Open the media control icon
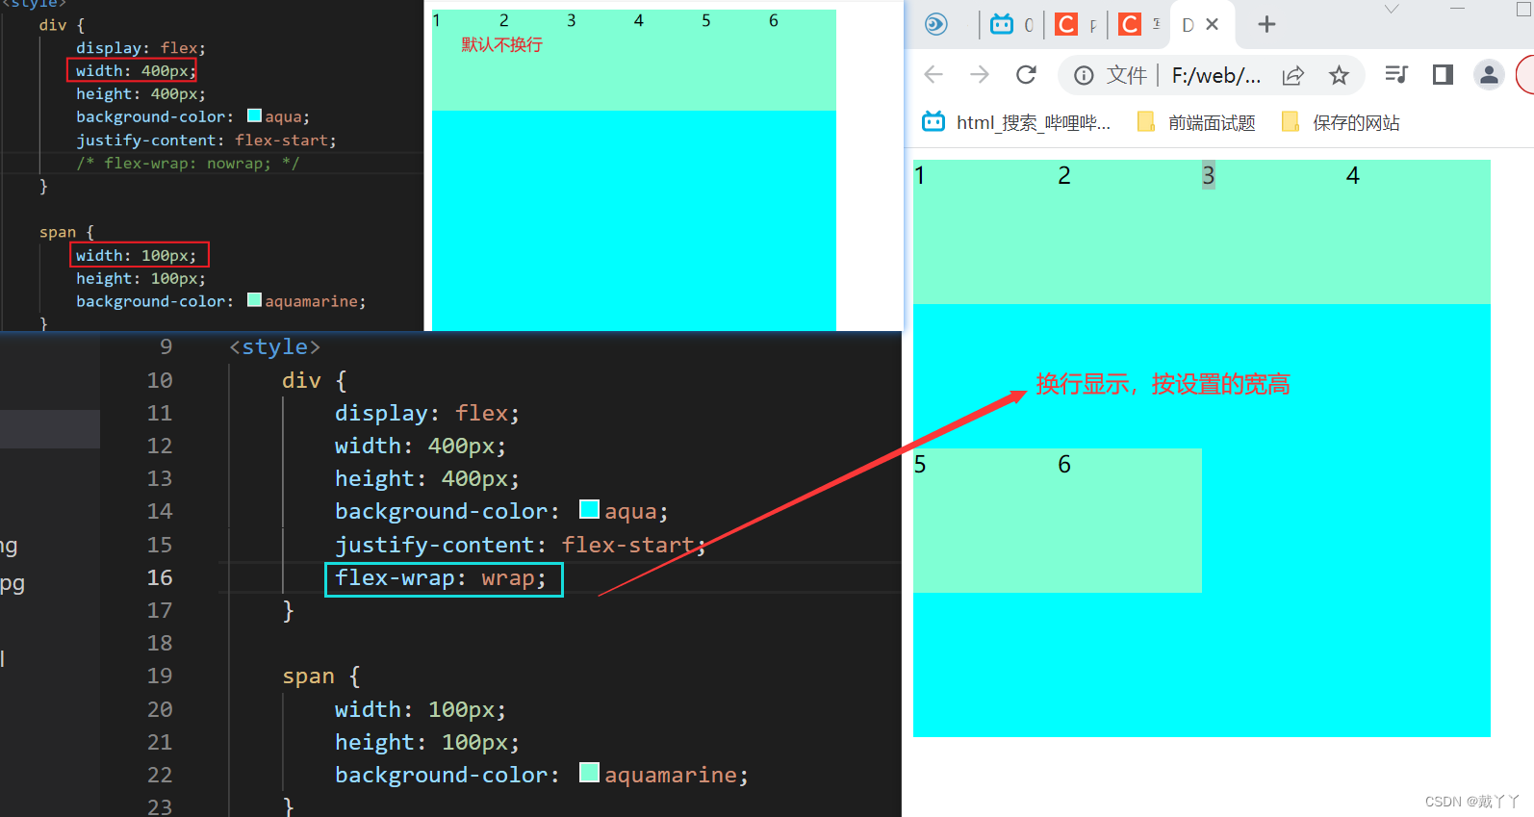The image size is (1534, 817). 1395,75
